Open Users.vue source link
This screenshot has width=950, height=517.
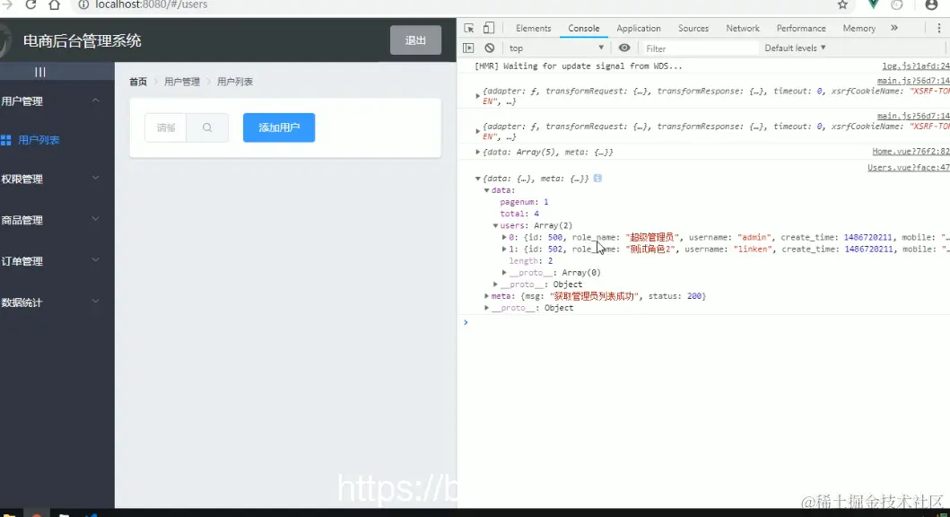[x=908, y=167]
